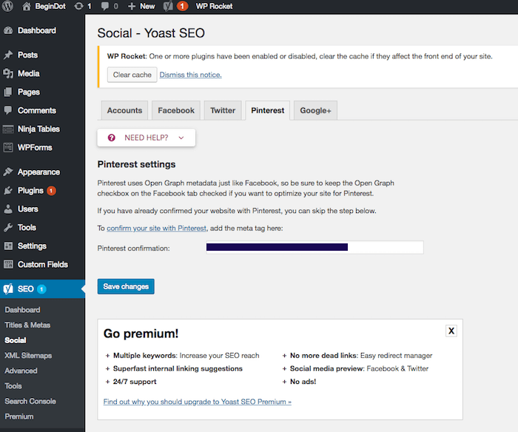The width and height of the screenshot is (518, 432).
Task: Click the SEO notification count badge
Action: click(41, 289)
